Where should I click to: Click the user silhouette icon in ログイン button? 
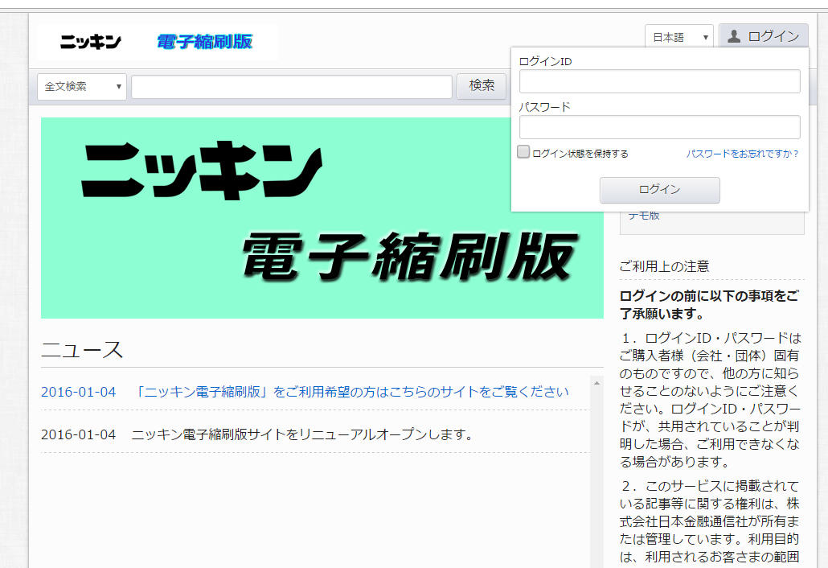click(x=734, y=36)
